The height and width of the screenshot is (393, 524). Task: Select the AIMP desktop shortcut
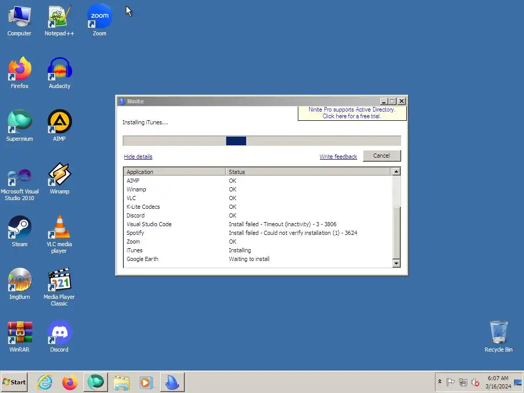tap(59, 126)
